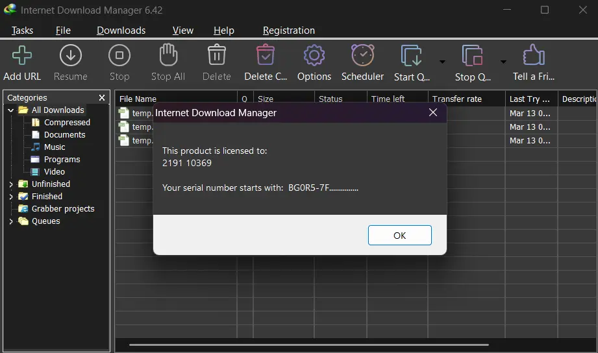This screenshot has width=598, height=353.
Task: Expand the Unfinished category
Action: (x=10, y=184)
